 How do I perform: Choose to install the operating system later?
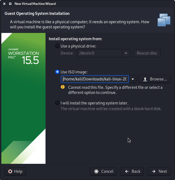pos(57,103)
